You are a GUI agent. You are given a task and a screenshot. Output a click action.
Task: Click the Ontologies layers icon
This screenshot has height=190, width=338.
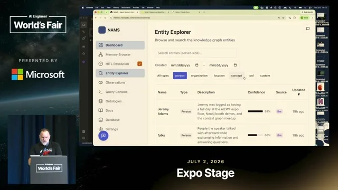coord(101,101)
